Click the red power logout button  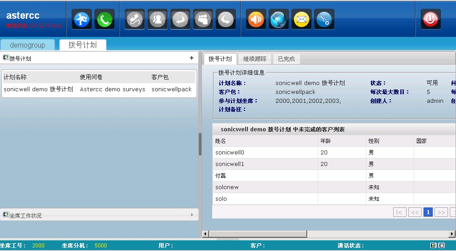coord(431,20)
